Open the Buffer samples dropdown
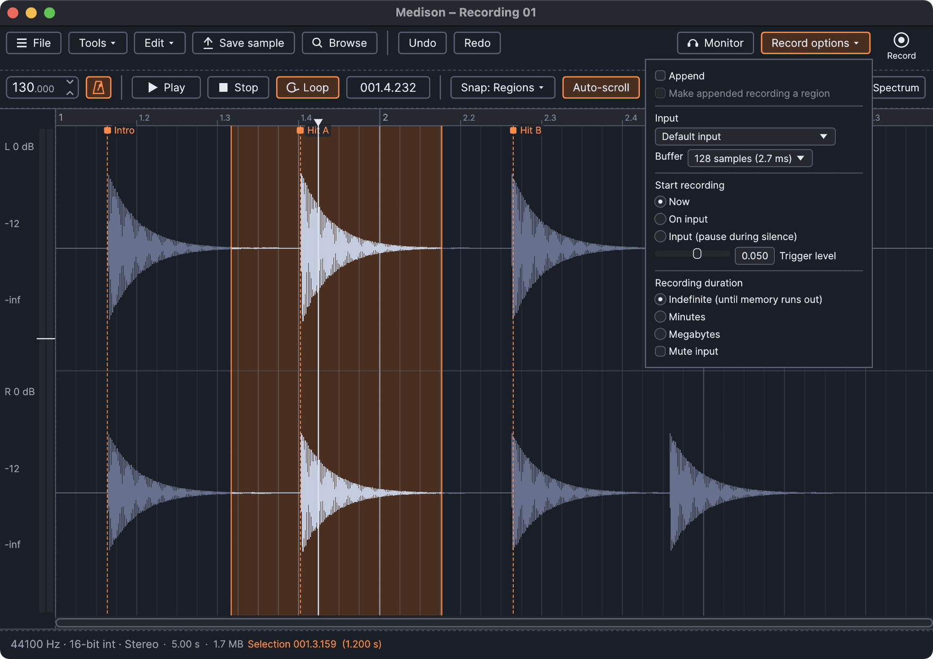 750,159
